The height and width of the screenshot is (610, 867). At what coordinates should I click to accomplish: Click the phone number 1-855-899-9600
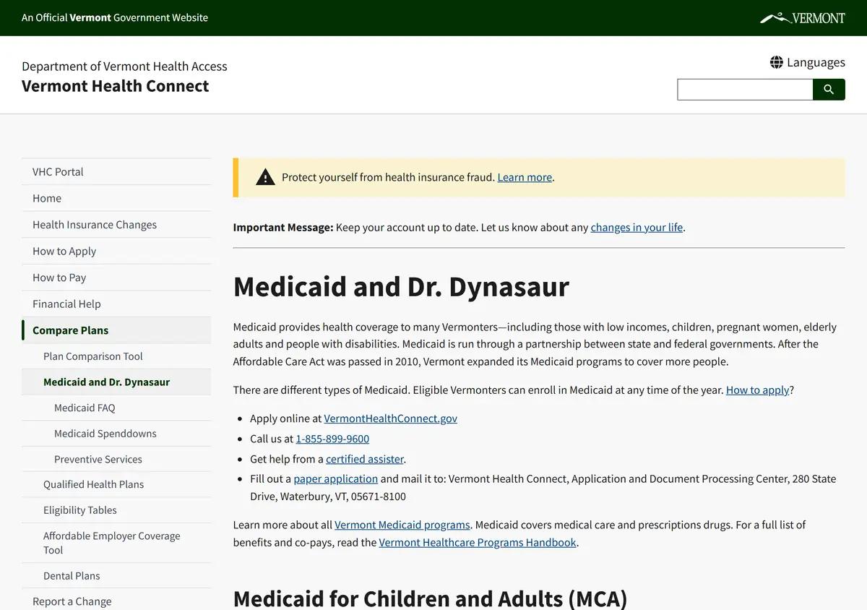[332, 439]
